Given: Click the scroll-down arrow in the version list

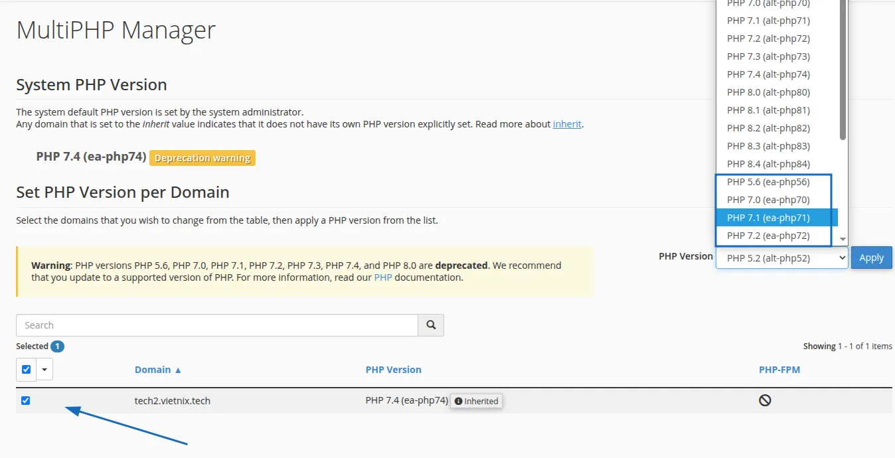Looking at the screenshot, I should pos(842,239).
